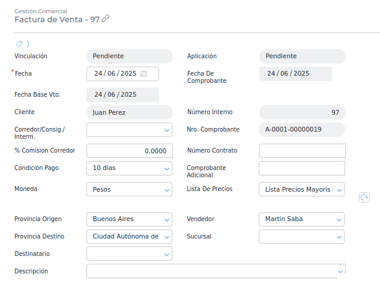The image size is (380, 283).
Task: Expand the Condición Pago dropdown
Action: (x=166, y=168)
